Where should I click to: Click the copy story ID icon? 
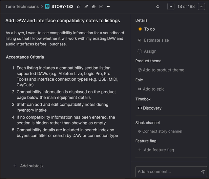[79, 6]
